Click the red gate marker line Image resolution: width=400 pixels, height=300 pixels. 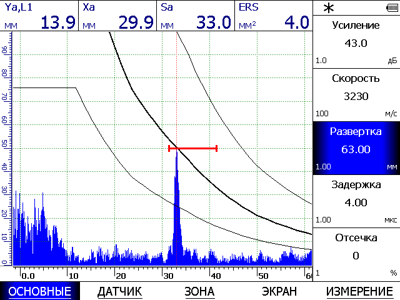(x=193, y=148)
